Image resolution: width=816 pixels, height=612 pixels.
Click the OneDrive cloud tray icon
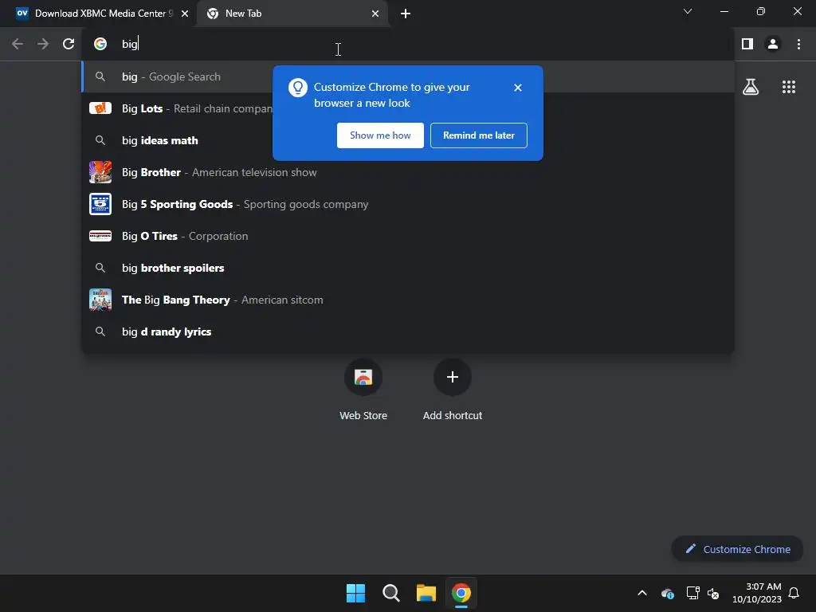pyautogui.click(x=667, y=593)
